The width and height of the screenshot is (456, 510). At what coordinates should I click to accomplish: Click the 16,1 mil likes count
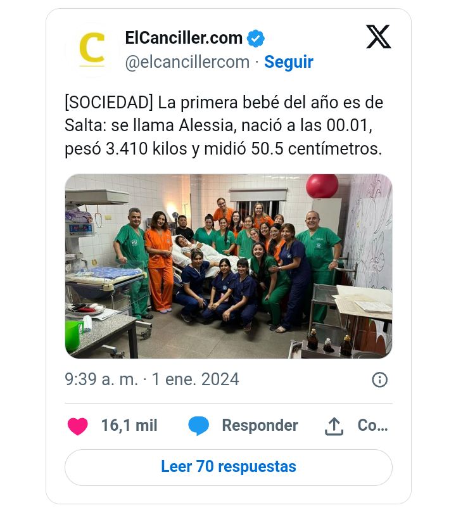tap(129, 426)
